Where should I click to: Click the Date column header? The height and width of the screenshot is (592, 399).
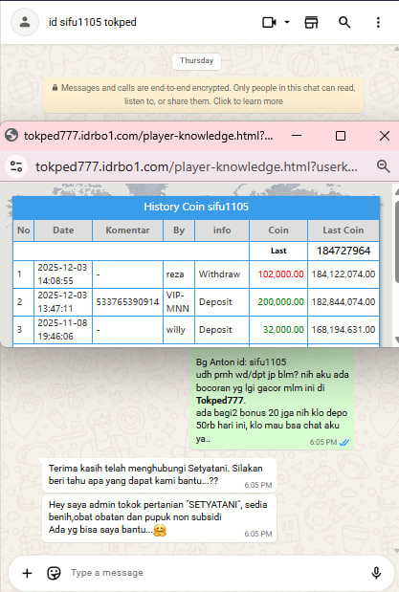[x=63, y=230]
